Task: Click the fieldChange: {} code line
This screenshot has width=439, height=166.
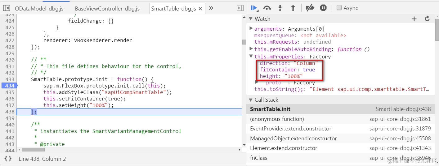Action: pos(91,21)
